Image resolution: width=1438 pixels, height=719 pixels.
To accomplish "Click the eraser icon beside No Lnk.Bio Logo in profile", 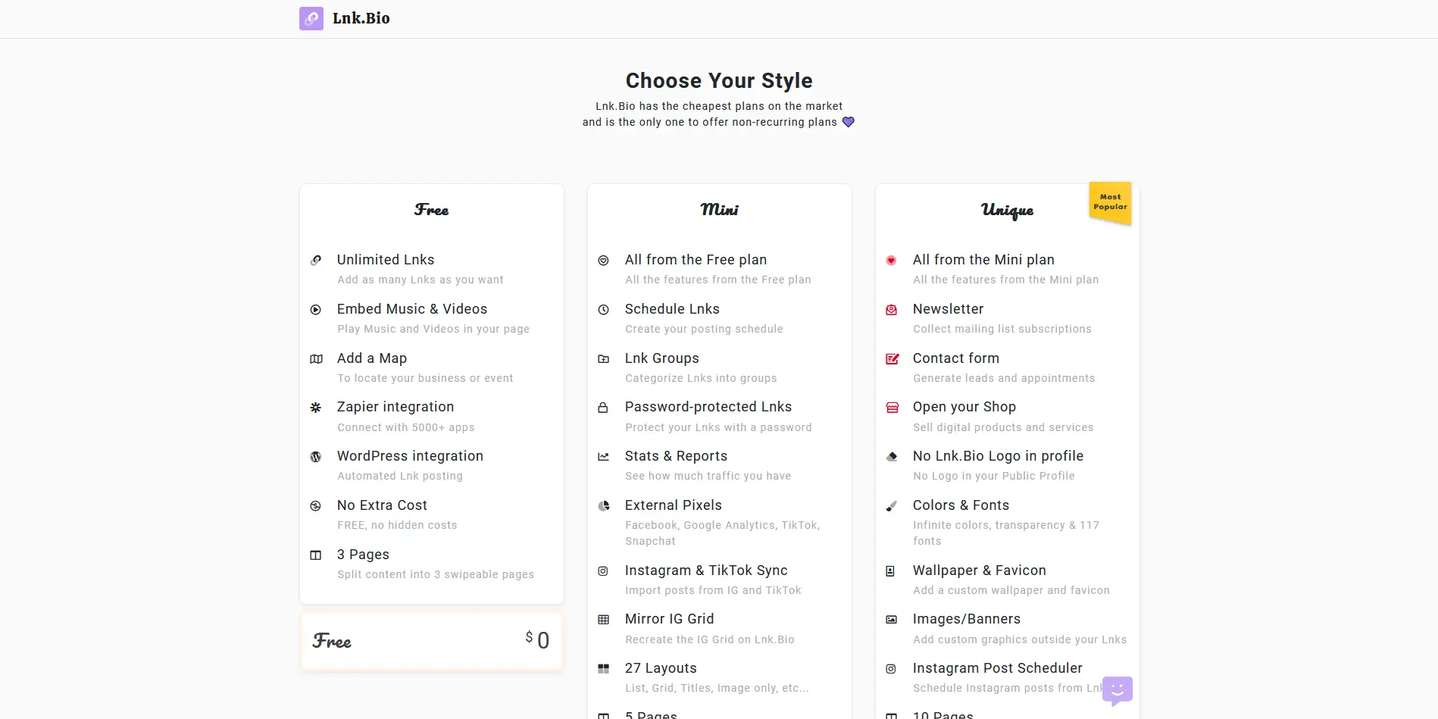I will coord(892,457).
